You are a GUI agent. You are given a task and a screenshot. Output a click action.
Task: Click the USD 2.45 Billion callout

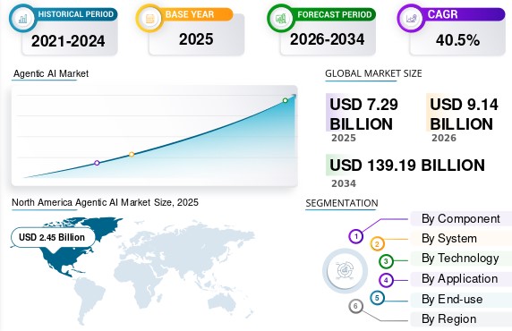[x=53, y=237]
